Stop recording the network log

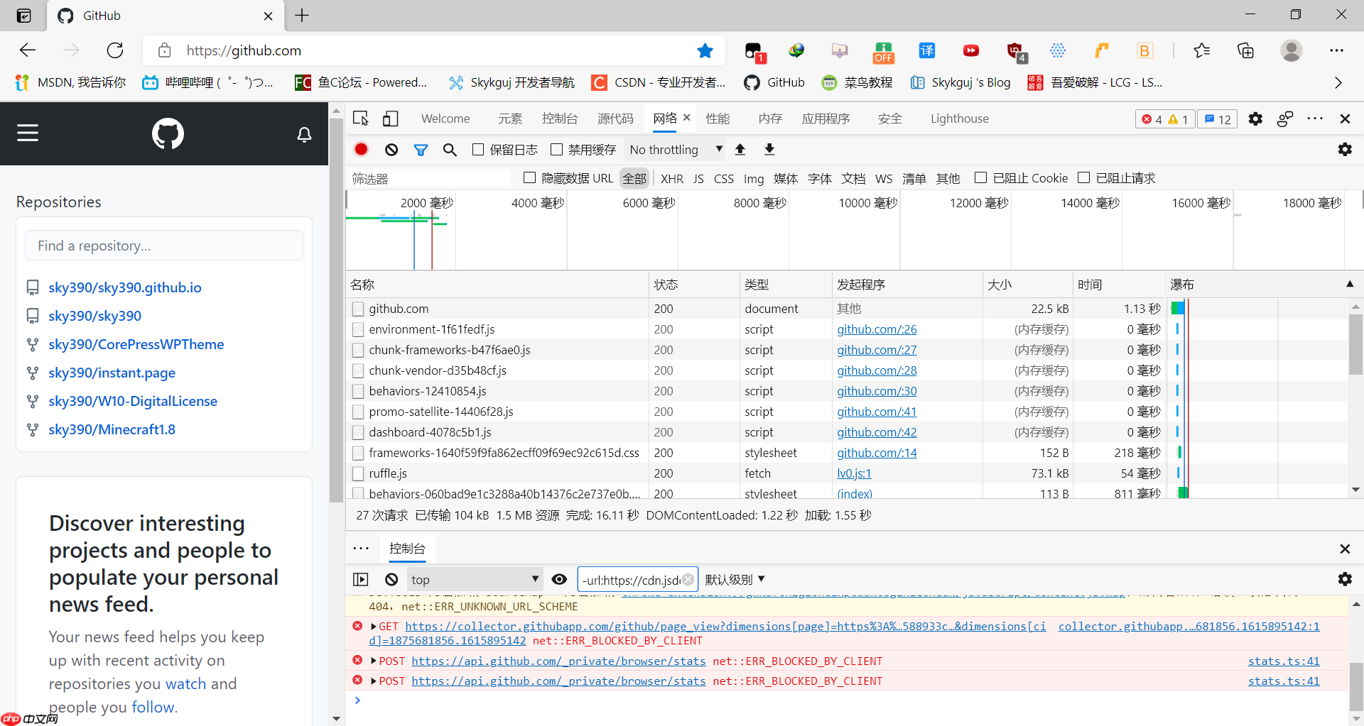click(x=360, y=149)
